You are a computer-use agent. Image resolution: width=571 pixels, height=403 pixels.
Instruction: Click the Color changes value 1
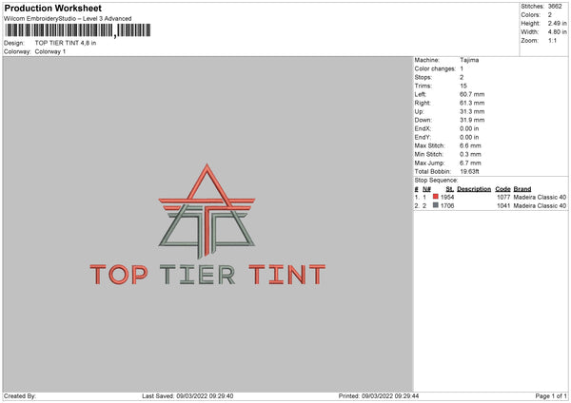coord(462,68)
